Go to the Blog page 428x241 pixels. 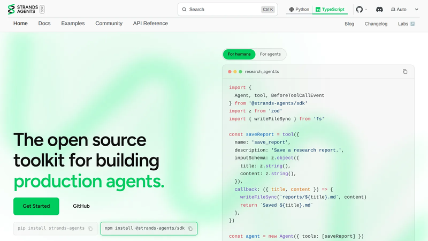click(x=349, y=24)
